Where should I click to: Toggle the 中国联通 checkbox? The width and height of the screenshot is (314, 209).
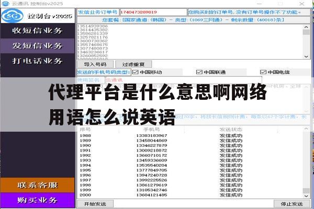[199, 72]
